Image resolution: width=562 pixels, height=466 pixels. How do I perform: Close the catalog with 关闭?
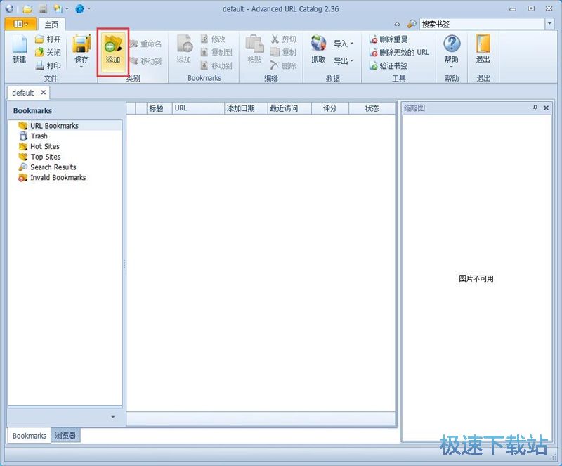coord(48,53)
